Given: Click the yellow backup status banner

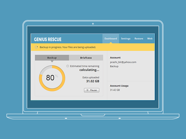Looking at the screenshot, I should (x=93, y=47).
